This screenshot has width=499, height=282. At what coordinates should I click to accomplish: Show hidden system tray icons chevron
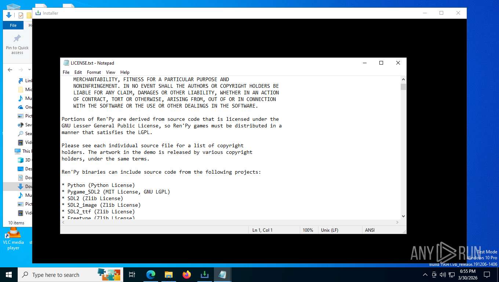pos(425,275)
